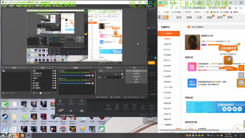Open browser settings gear icon

236,8
